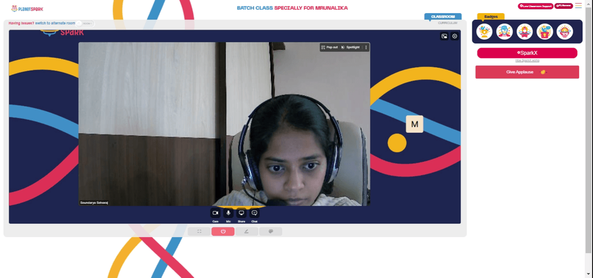Select the Badges tab
Image resolution: width=593 pixels, height=278 pixels.
point(491,17)
